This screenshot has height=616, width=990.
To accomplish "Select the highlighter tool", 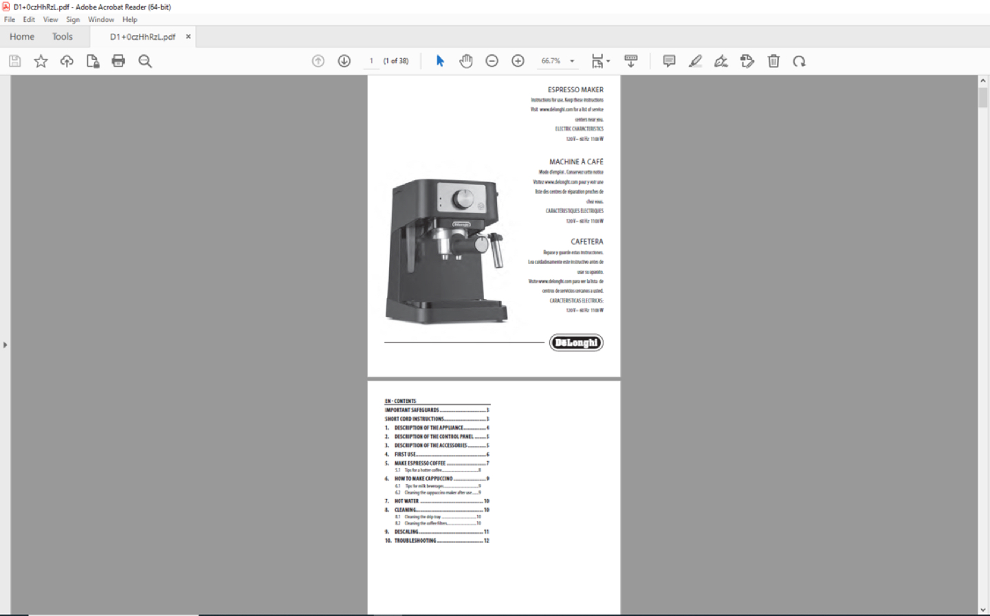I will (694, 60).
